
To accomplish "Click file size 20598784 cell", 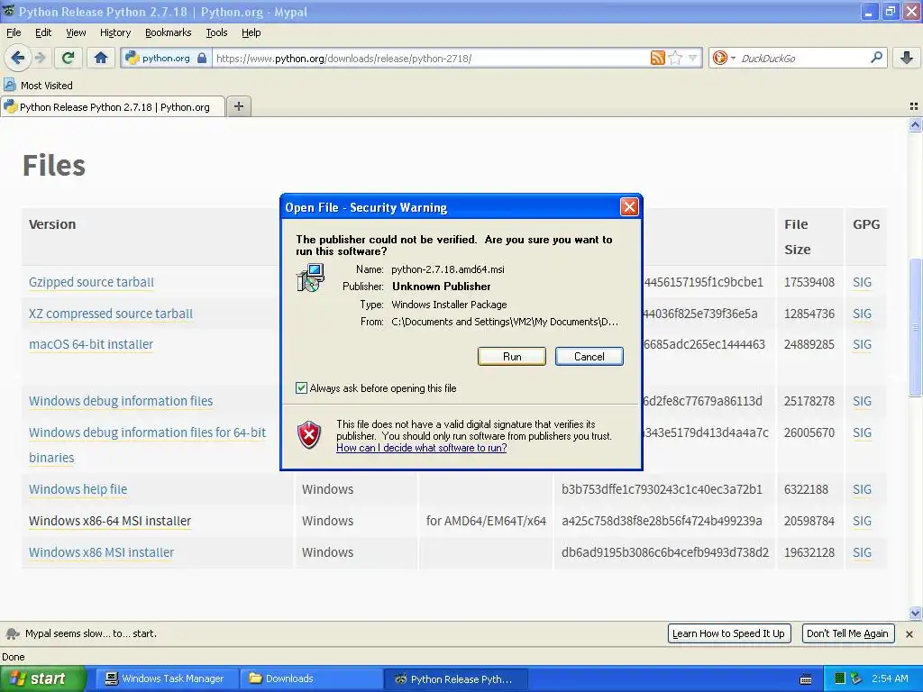I will coord(809,521).
